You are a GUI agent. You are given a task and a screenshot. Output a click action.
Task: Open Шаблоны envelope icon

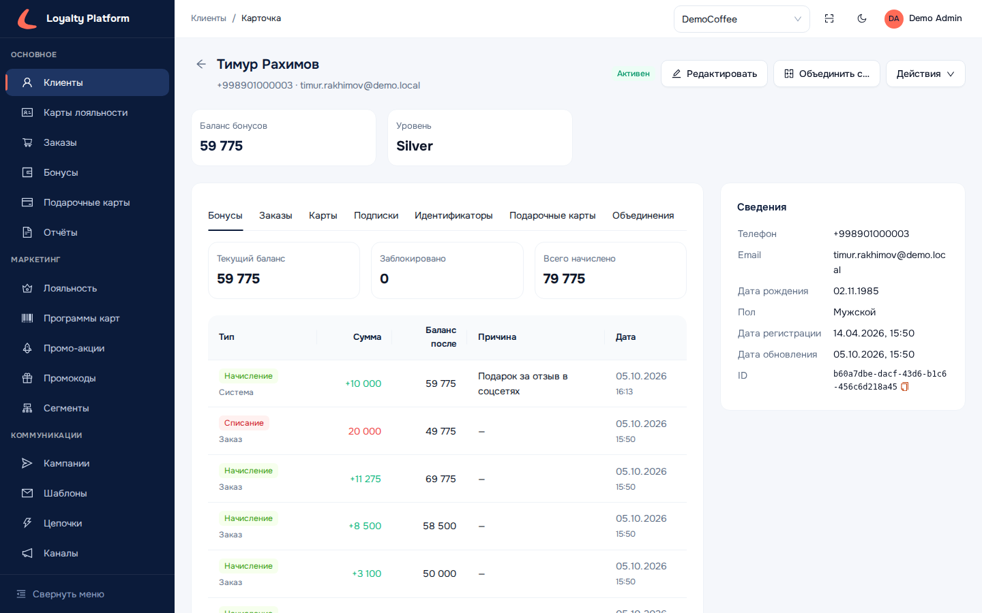pyautogui.click(x=27, y=493)
